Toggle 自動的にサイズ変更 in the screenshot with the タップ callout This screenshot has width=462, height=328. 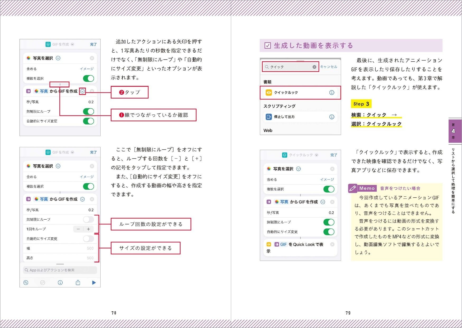point(88,121)
